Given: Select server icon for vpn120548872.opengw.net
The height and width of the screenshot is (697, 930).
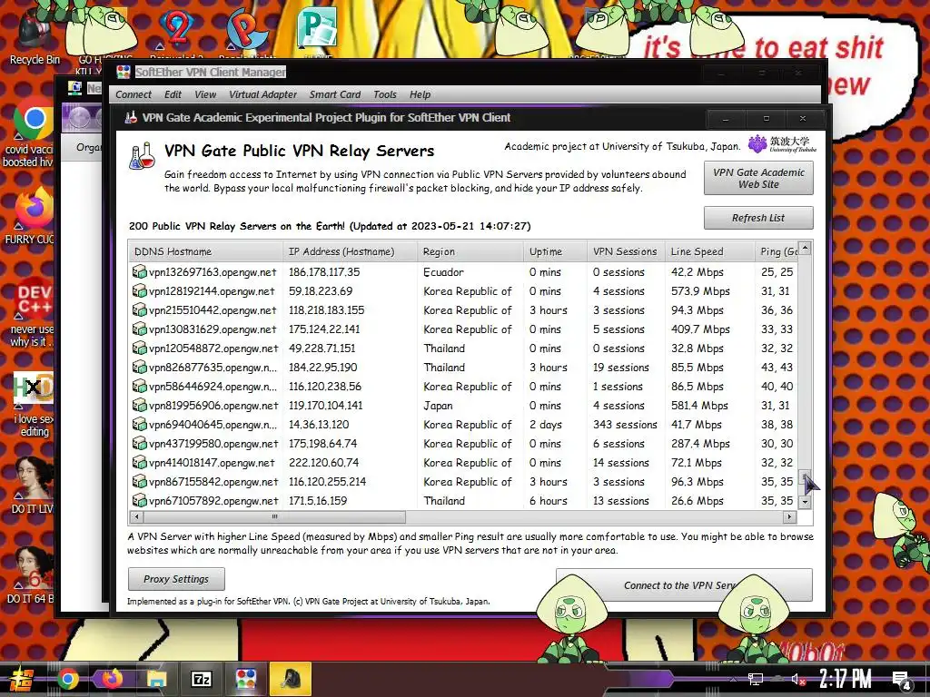Looking at the screenshot, I should click(x=139, y=348).
